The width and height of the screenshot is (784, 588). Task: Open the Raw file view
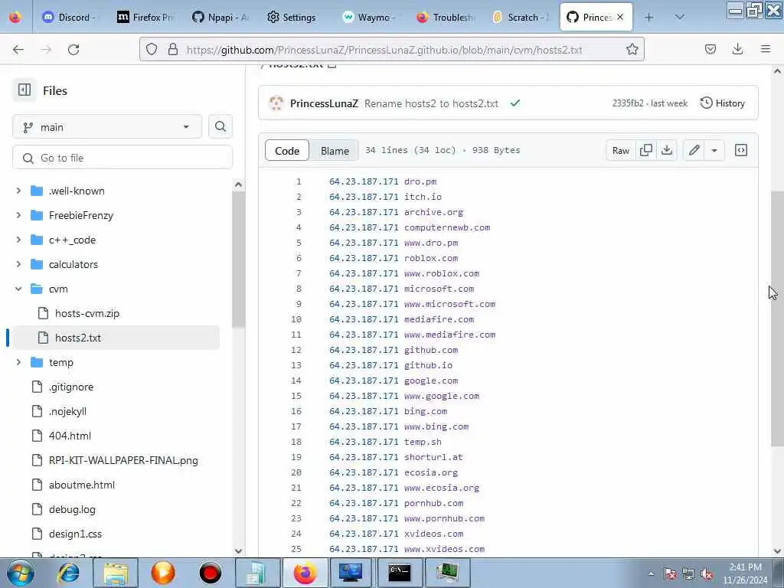[x=620, y=151]
